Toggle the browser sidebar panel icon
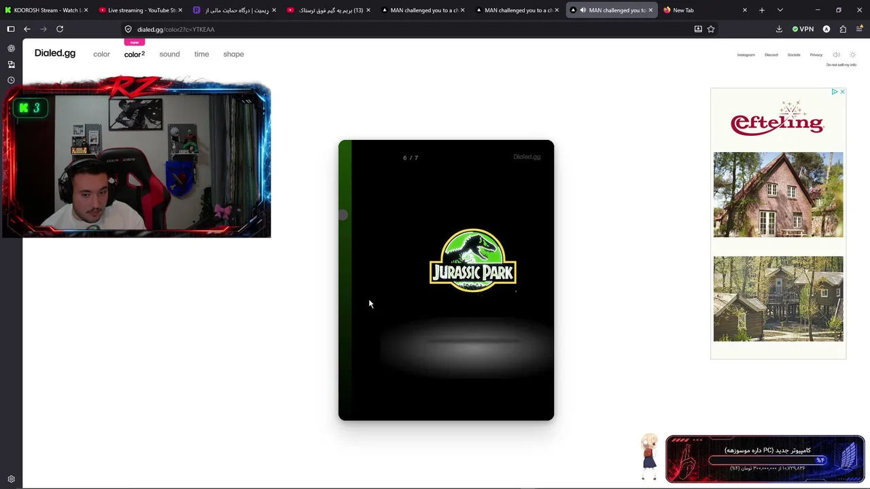The height and width of the screenshot is (489, 870). pos(11,29)
